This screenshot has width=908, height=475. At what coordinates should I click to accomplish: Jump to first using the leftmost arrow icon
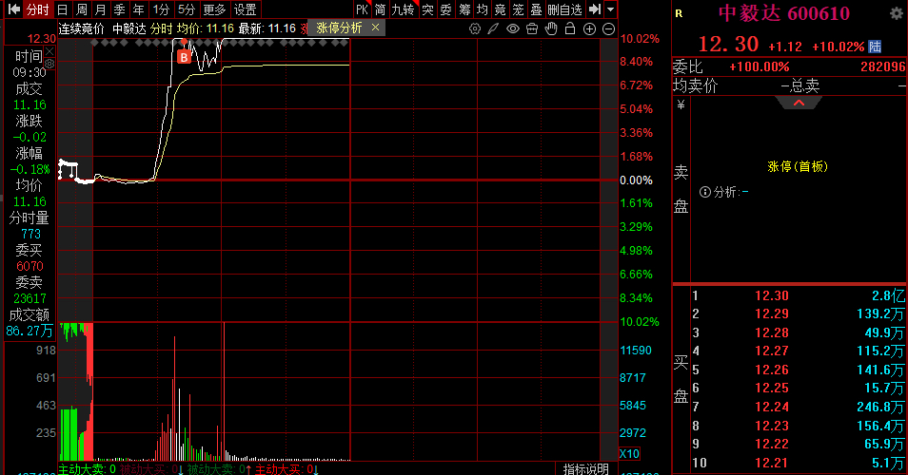tap(14, 9)
